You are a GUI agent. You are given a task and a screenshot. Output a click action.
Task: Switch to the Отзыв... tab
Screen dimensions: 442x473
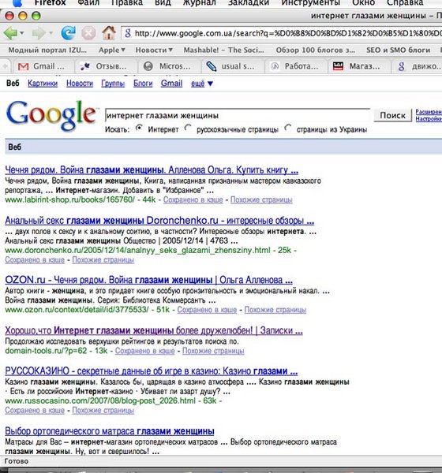click(x=106, y=66)
